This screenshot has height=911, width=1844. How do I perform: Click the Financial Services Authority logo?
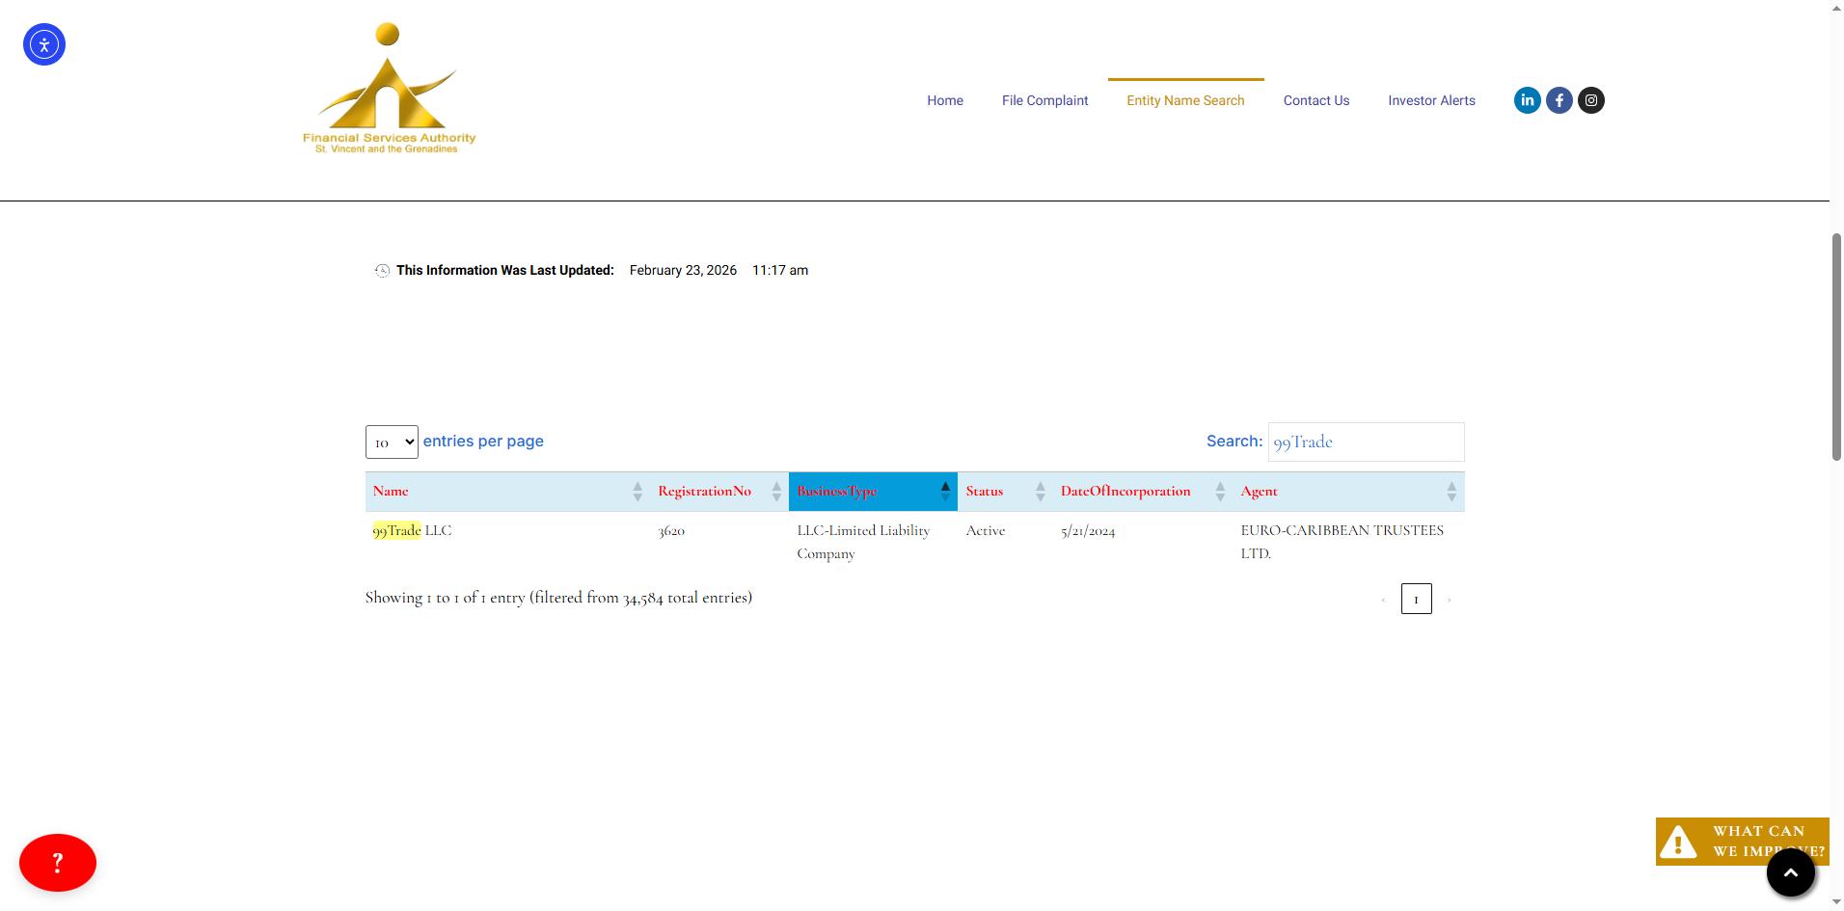click(x=389, y=89)
